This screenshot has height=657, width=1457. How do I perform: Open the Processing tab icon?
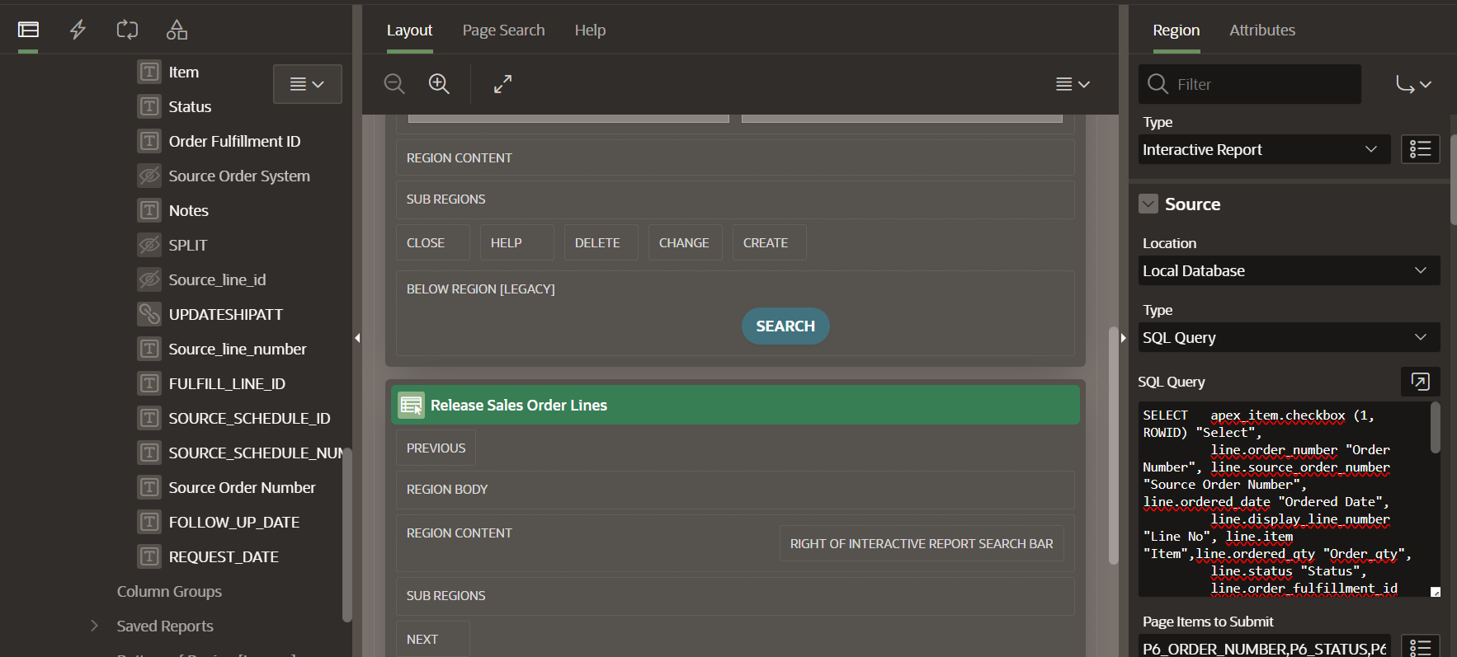tap(127, 31)
